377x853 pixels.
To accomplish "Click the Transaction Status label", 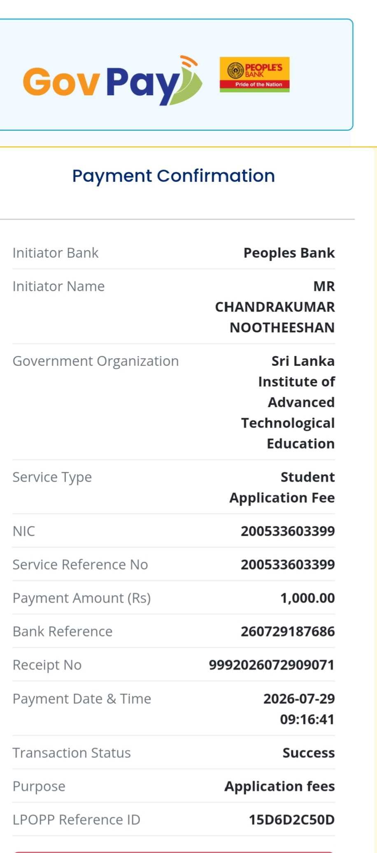I will click(x=72, y=753).
